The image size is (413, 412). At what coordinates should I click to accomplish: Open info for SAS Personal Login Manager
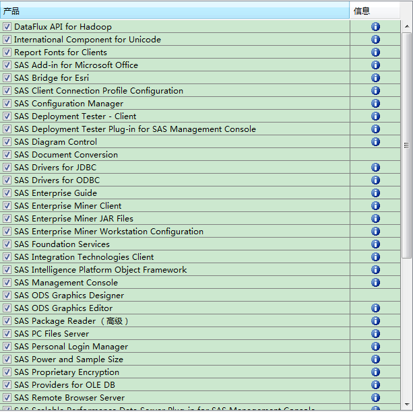pyautogui.click(x=375, y=347)
